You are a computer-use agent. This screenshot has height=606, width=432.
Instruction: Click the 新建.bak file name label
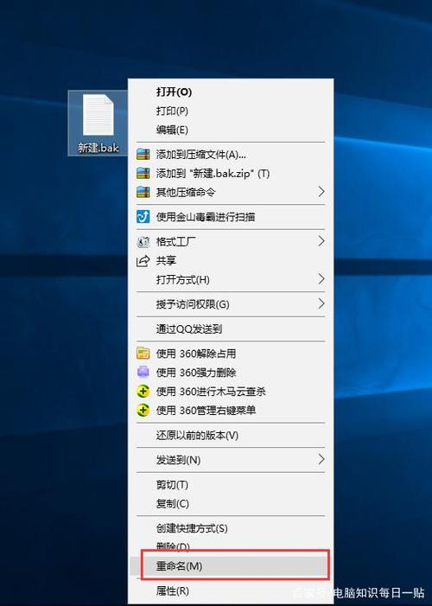click(98, 147)
